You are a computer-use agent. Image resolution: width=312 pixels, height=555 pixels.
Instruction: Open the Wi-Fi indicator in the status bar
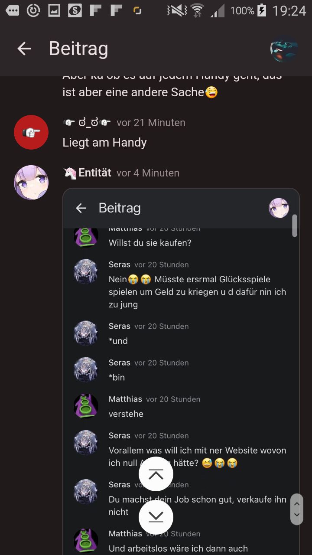tap(197, 10)
